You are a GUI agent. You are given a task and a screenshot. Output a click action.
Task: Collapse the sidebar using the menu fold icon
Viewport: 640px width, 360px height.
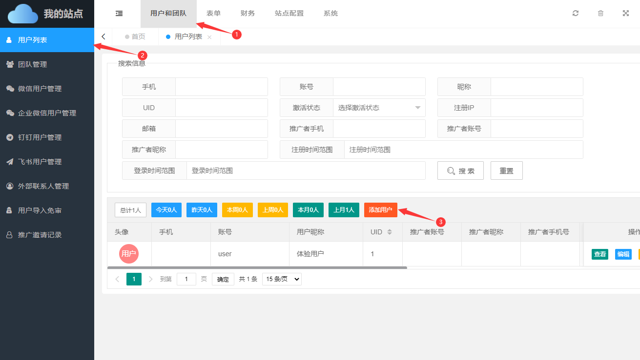coord(119,14)
